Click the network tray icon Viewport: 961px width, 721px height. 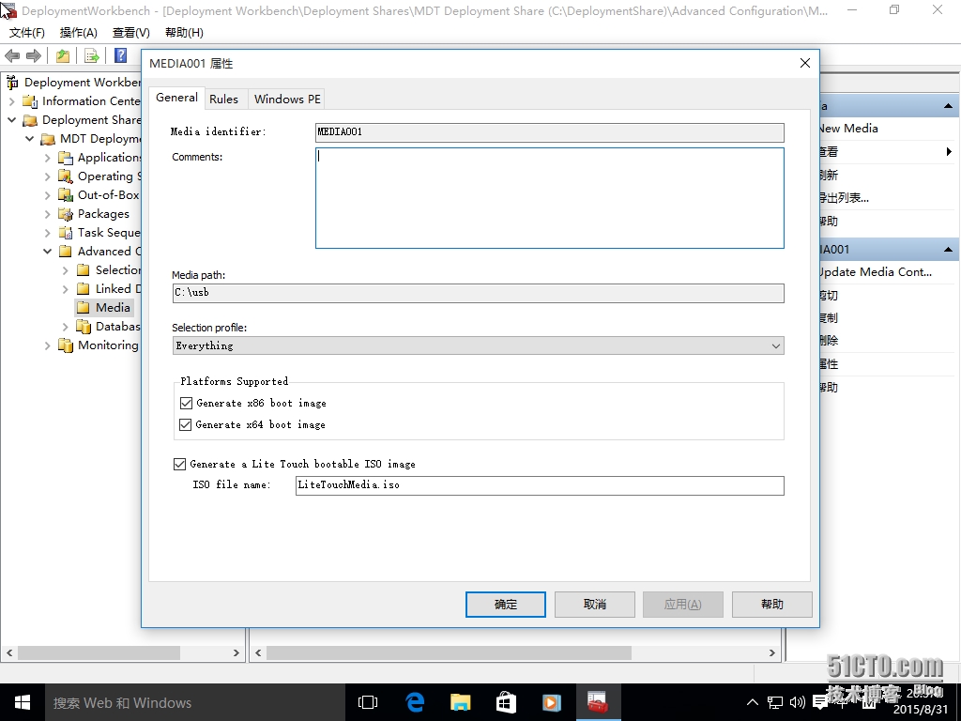775,702
